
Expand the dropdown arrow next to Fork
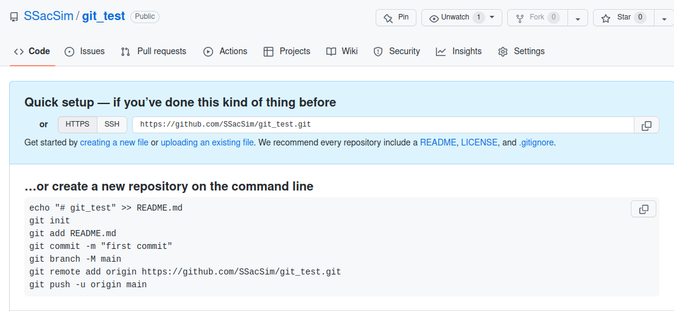click(x=578, y=18)
